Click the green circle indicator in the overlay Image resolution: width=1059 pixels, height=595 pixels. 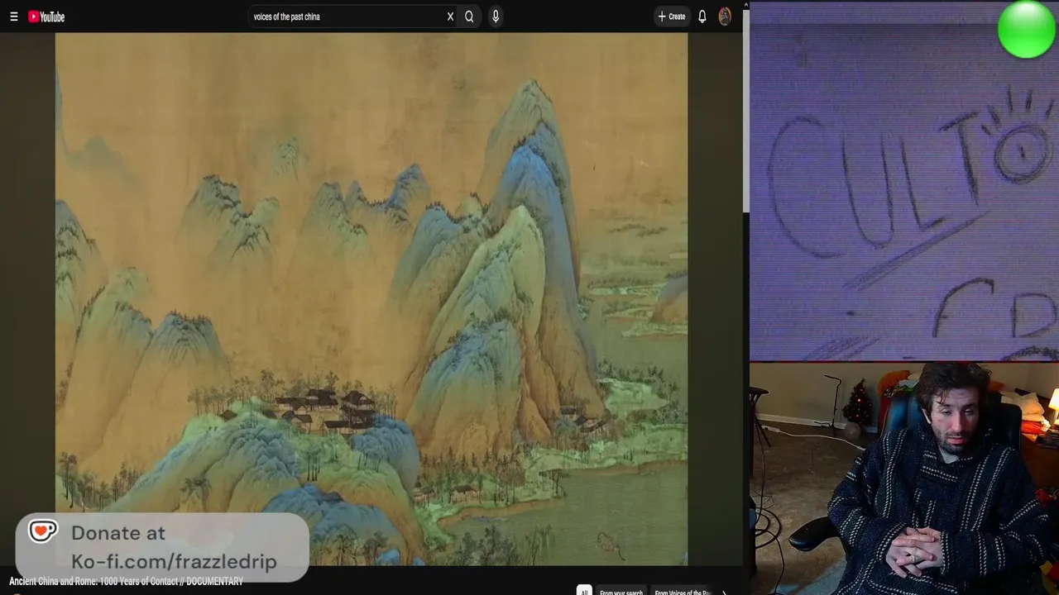point(1027,30)
